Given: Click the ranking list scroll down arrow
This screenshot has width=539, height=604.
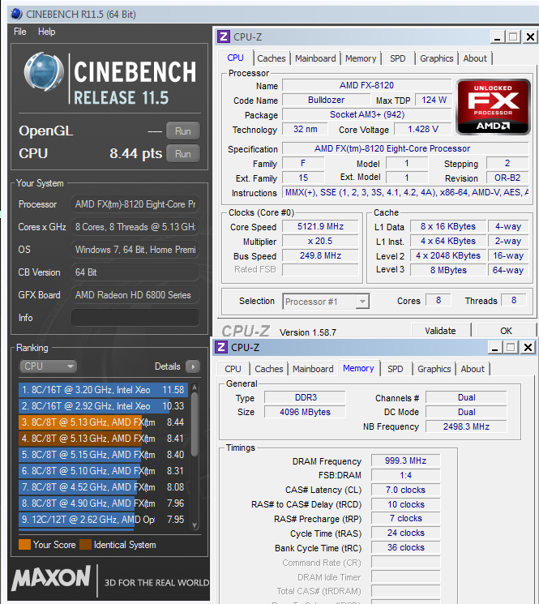Looking at the screenshot, I should tap(195, 525).
